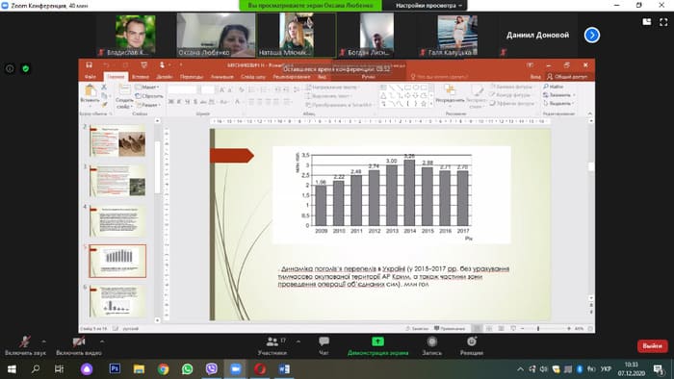Open Viber from the taskbar
This screenshot has height=379, width=674.
coord(212,368)
